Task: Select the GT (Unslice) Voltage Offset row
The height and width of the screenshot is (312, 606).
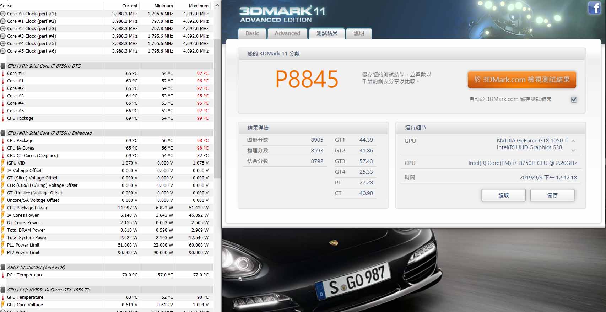Action: pos(107,193)
